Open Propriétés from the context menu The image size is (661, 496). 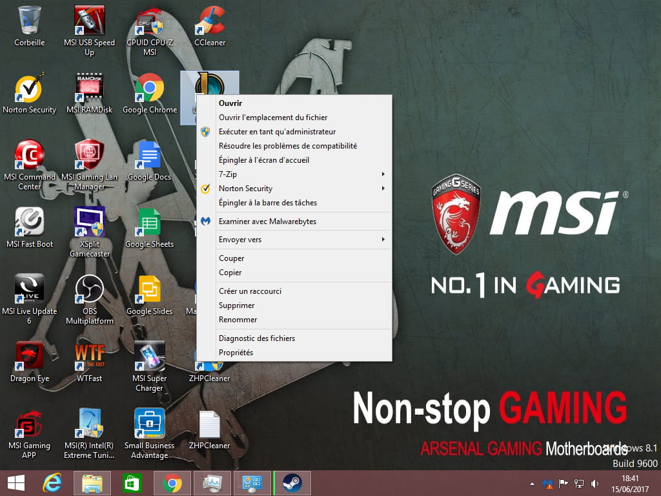coord(294,353)
